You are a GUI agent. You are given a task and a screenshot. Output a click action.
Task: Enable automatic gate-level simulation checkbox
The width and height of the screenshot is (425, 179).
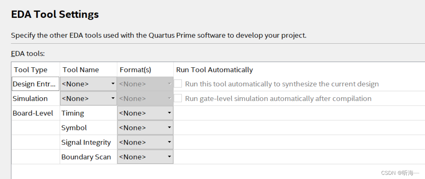[178, 98]
